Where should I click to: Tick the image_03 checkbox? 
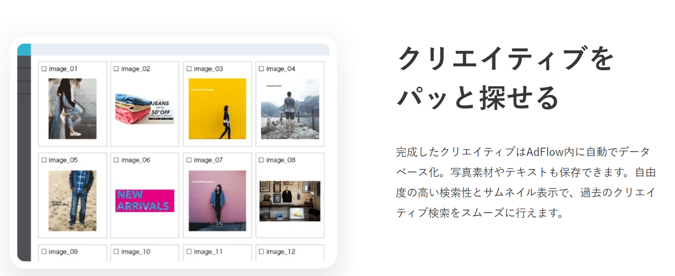(x=189, y=69)
